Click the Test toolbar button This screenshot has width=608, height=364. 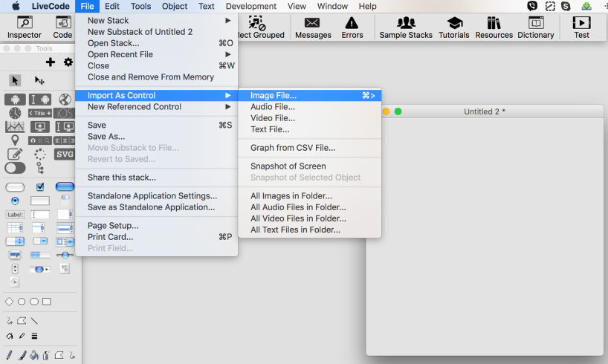pyautogui.click(x=582, y=27)
